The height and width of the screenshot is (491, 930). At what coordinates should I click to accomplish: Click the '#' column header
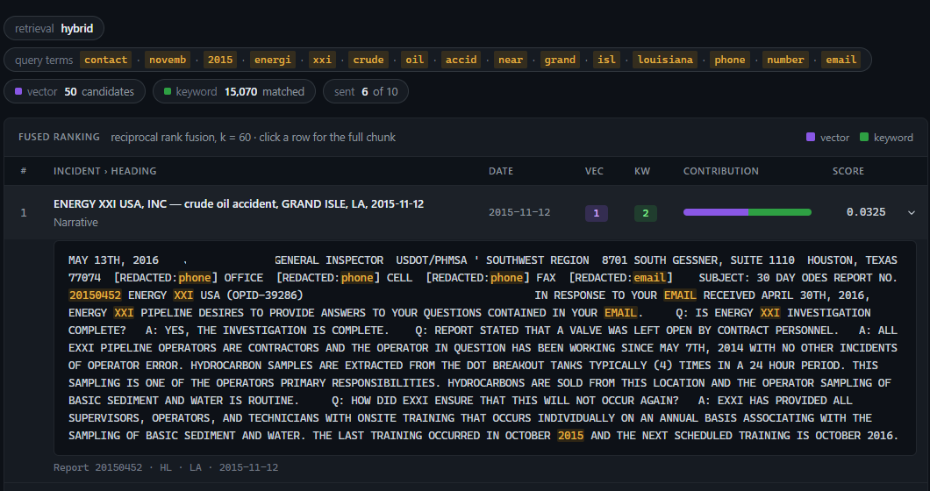point(24,171)
